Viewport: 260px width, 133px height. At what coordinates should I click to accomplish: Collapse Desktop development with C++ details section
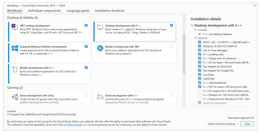tap(192, 26)
